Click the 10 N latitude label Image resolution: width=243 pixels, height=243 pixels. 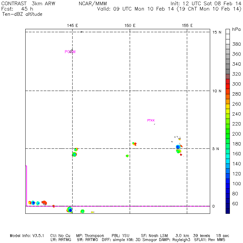[x=217, y=91]
